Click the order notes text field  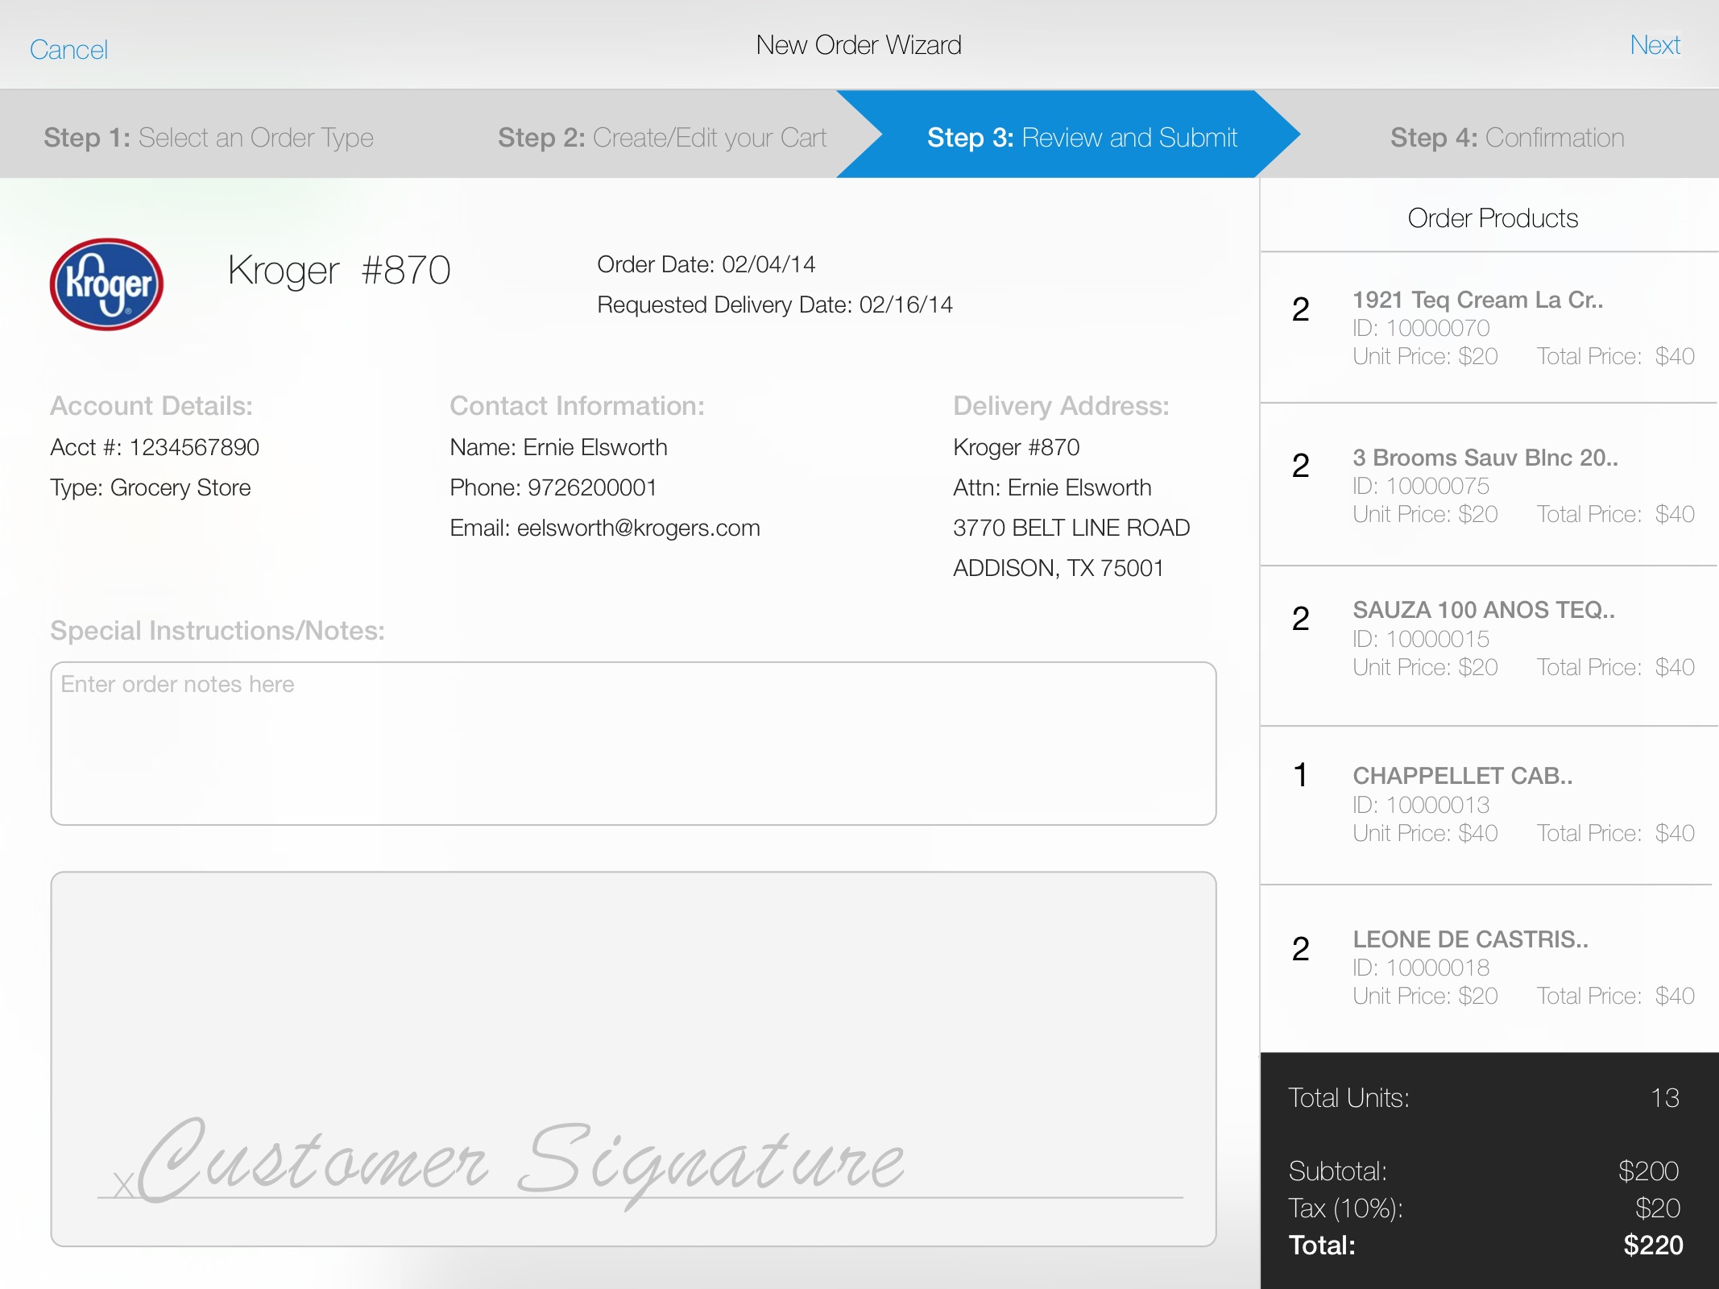tap(633, 744)
